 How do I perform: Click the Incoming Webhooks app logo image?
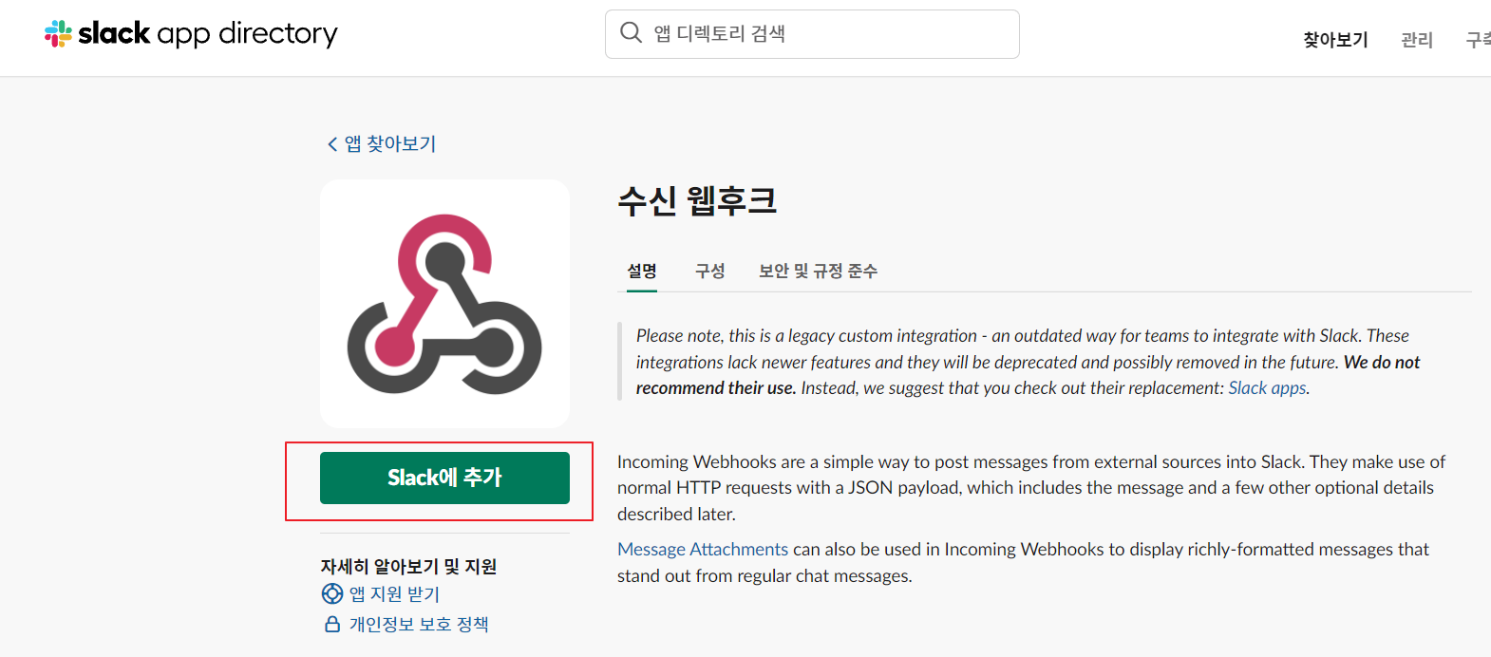(444, 304)
